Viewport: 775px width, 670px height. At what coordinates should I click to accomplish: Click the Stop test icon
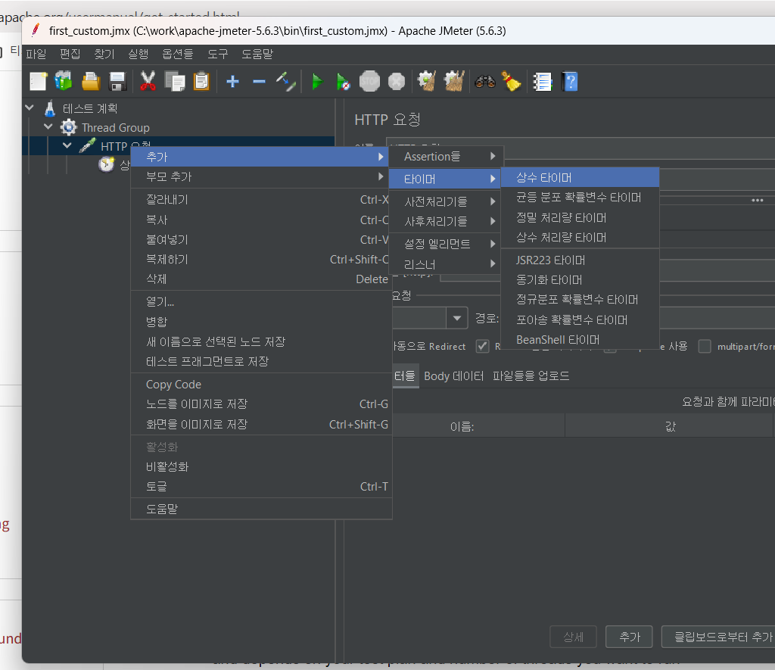(369, 81)
